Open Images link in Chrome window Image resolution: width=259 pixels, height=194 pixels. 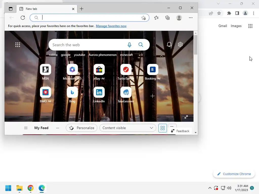[x=236, y=26]
